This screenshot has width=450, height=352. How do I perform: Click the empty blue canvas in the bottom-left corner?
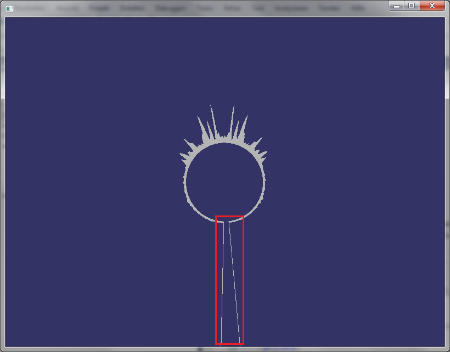coord(33,323)
